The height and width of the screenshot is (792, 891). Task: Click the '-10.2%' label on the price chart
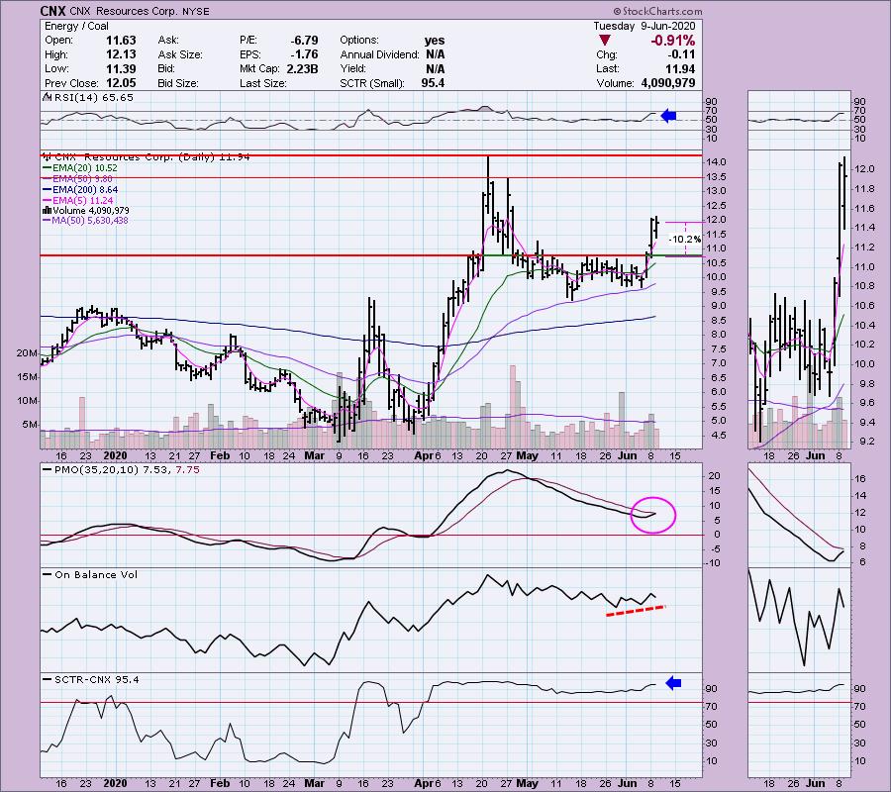click(x=685, y=240)
